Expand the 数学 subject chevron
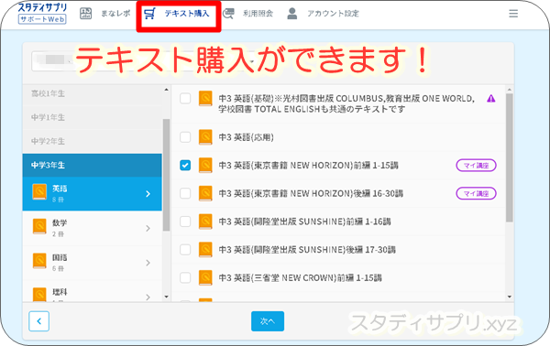The width and height of the screenshot is (550, 346). coord(148,228)
